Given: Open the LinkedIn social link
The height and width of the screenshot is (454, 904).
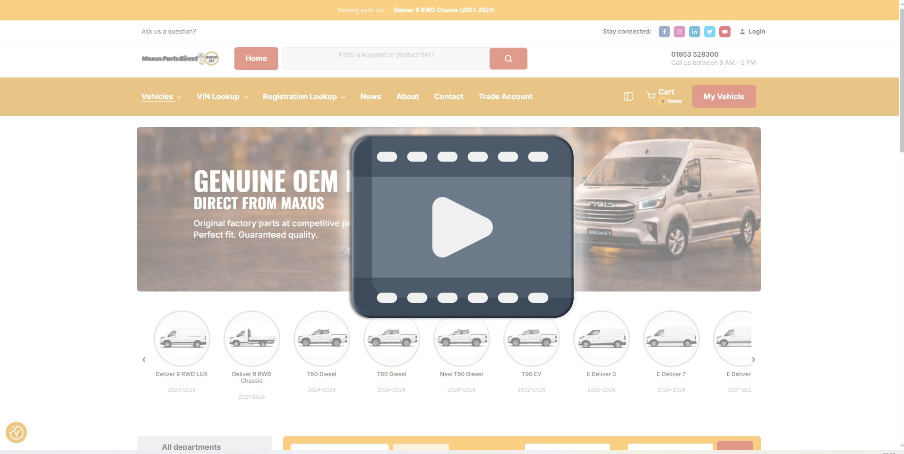Looking at the screenshot, I should (x=694, y=32).
